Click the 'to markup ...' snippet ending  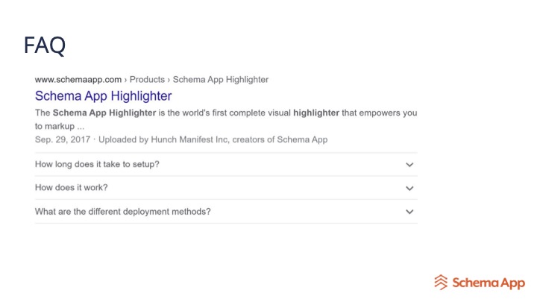[x=59, y=126]
